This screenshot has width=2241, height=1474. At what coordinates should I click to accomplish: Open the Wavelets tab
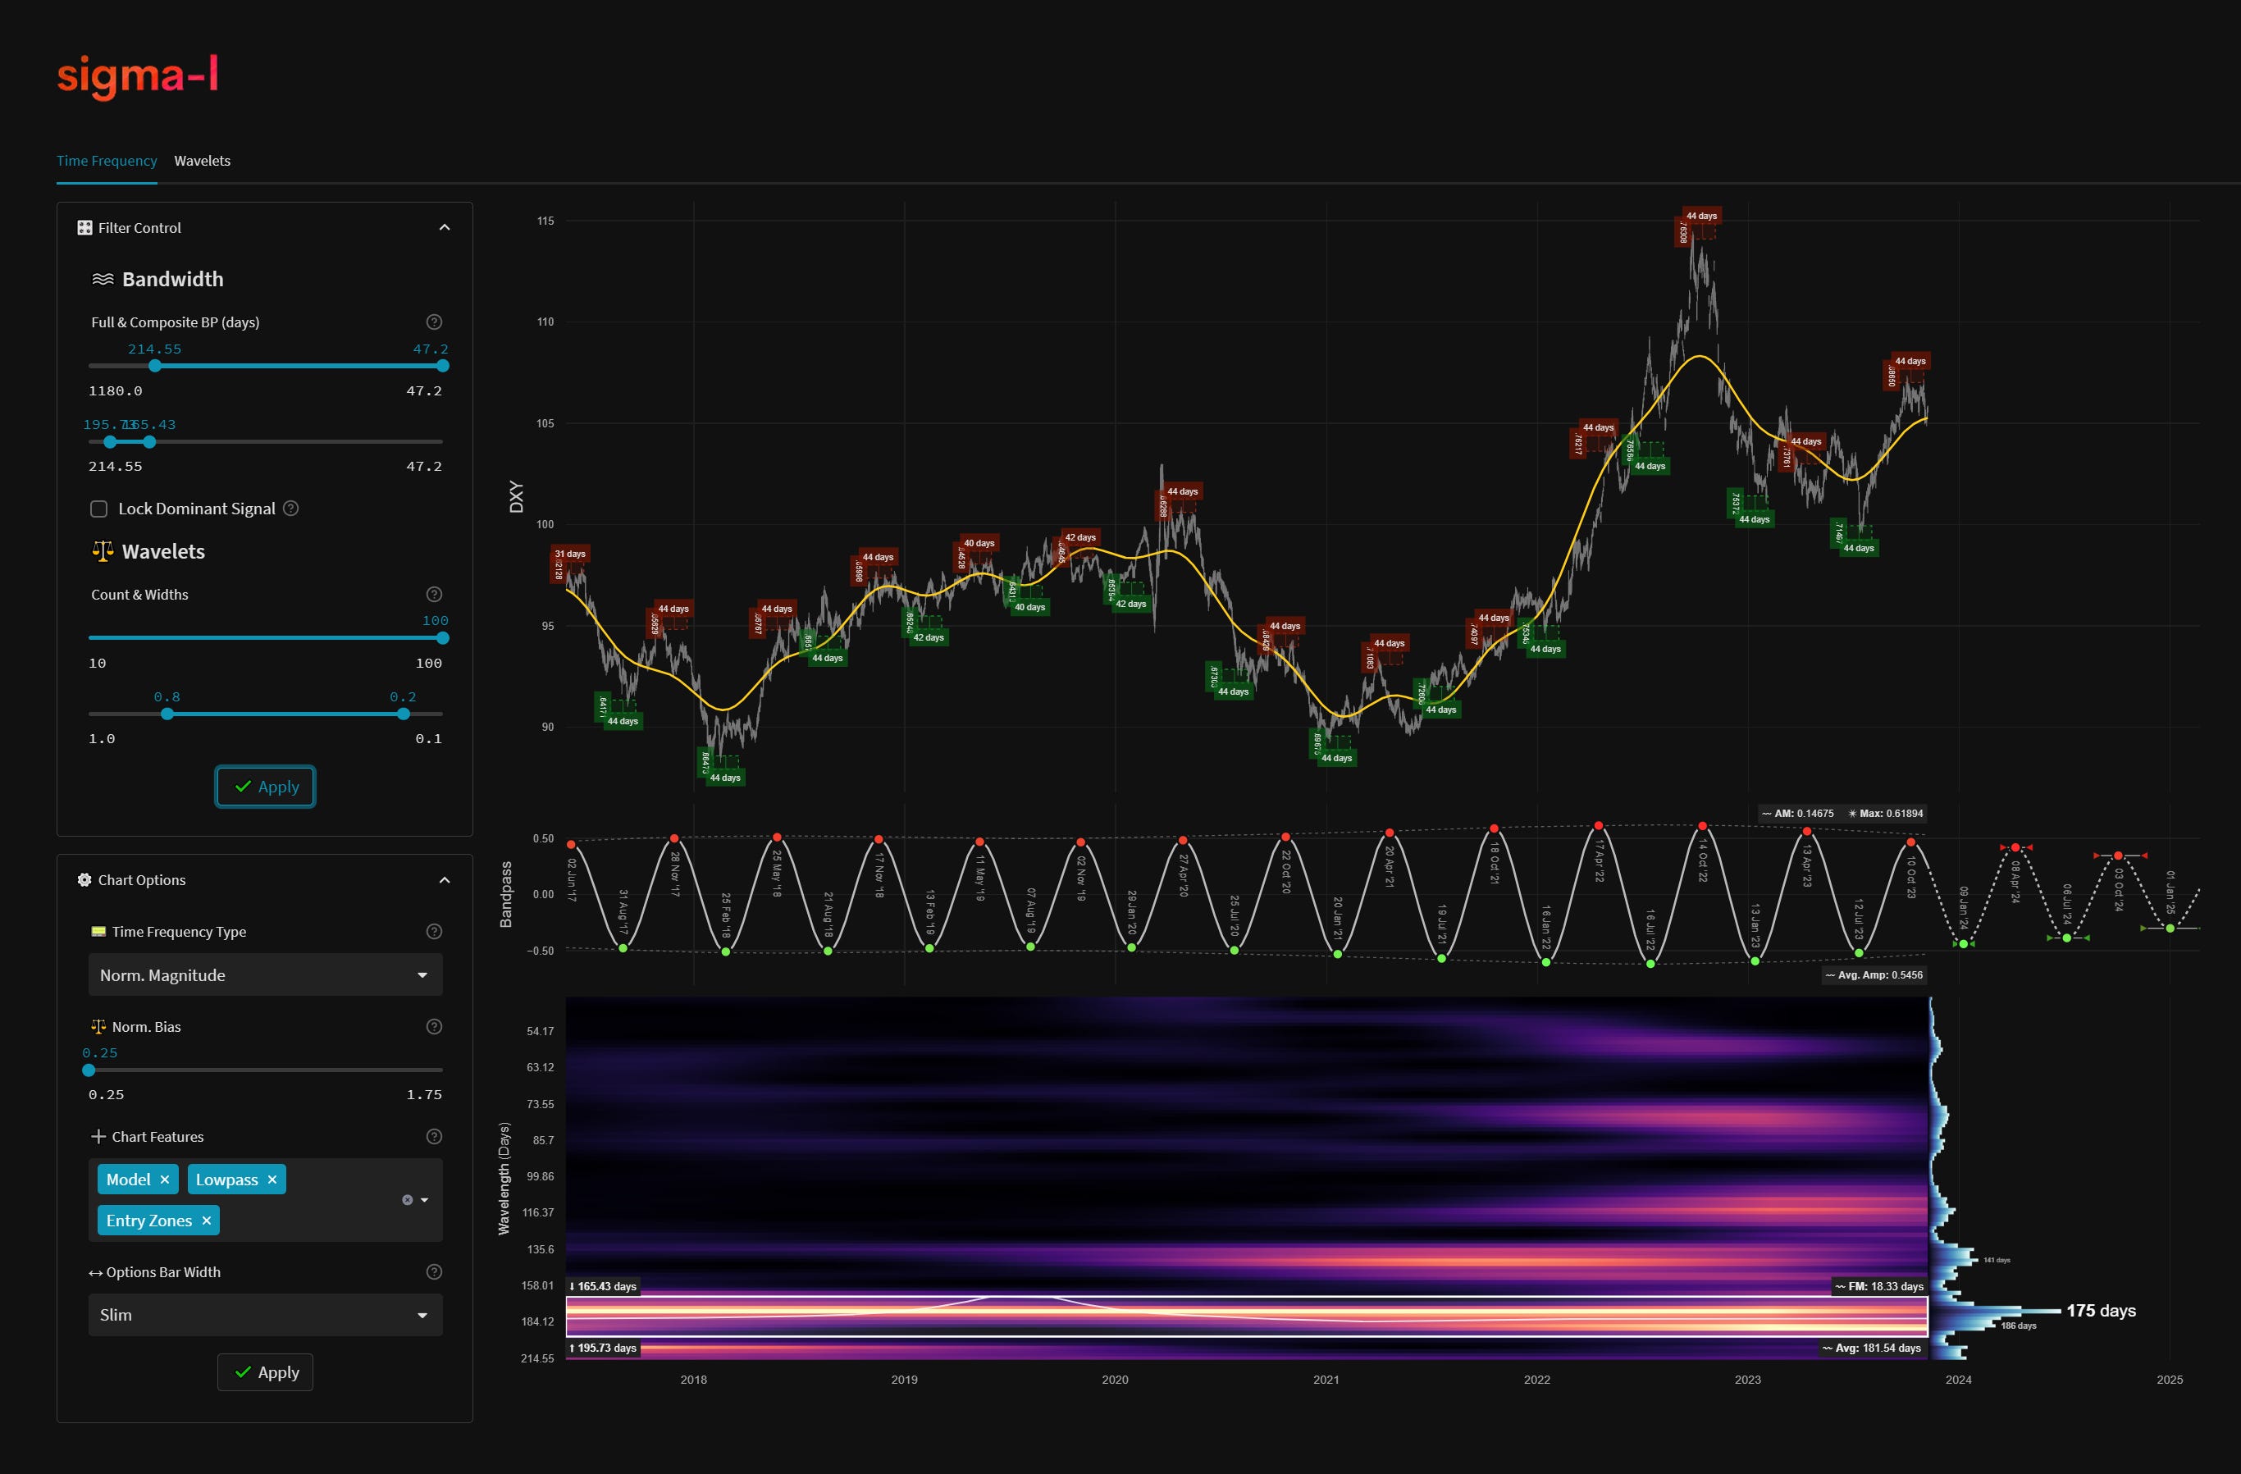click(x=203, y=160)
